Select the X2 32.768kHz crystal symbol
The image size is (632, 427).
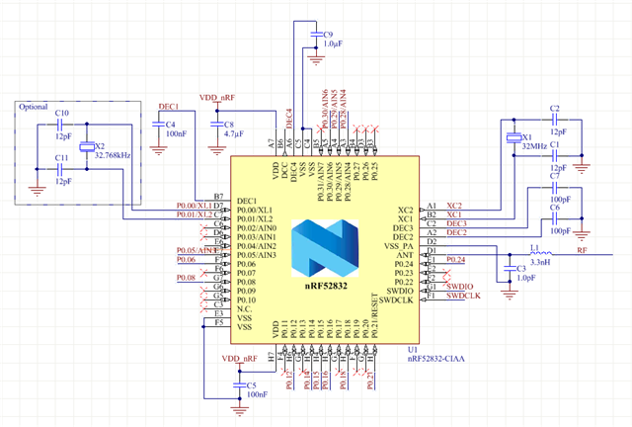click(87, 146)
